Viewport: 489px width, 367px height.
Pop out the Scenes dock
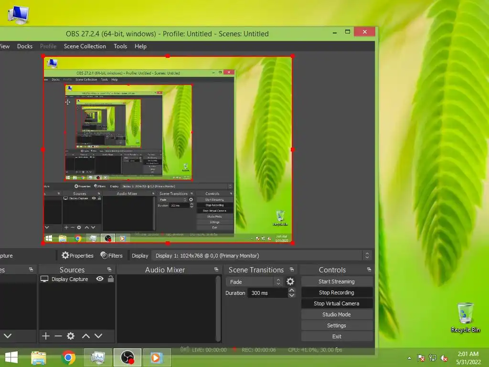(x=31, y=270)
